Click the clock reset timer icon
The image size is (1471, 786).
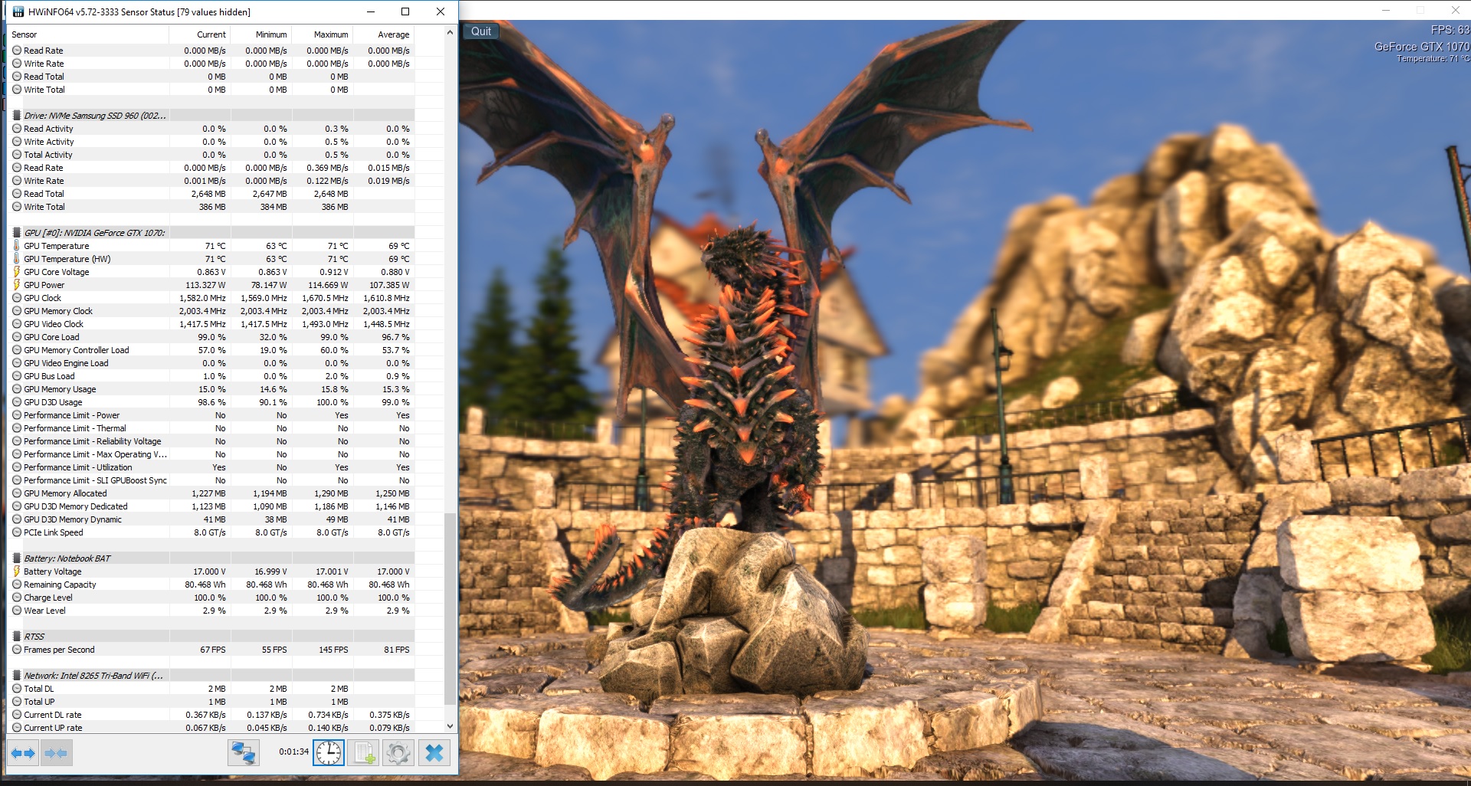click(x=329, y=753)
